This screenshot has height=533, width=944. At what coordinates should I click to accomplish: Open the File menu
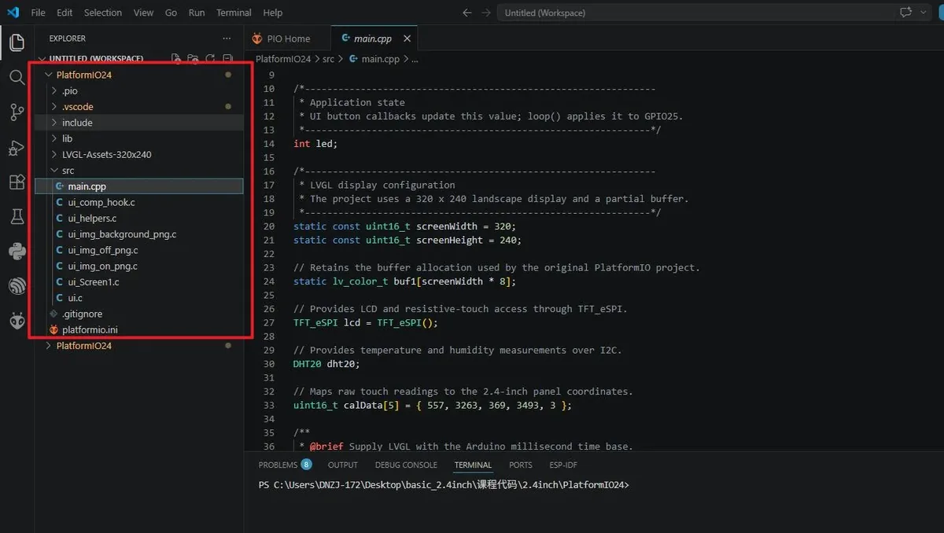[x=38, y=13]
